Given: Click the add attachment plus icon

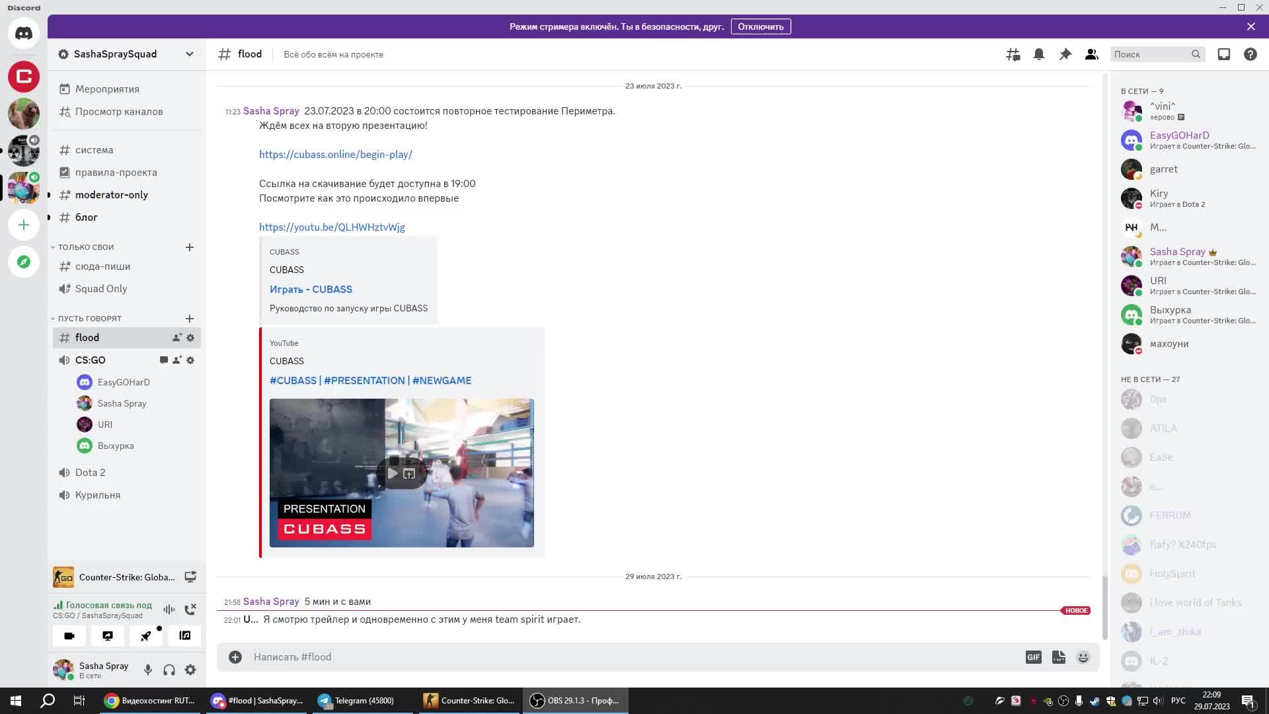Looking at the screenshot, I should click(x=235, y=657).
